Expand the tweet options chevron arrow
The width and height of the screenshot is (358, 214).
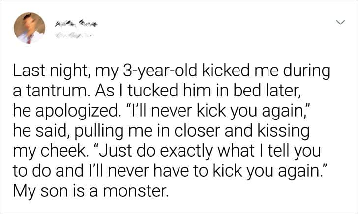[x=339, y=23]
